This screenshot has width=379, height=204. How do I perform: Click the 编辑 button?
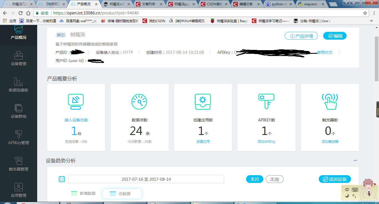(335, 36)
